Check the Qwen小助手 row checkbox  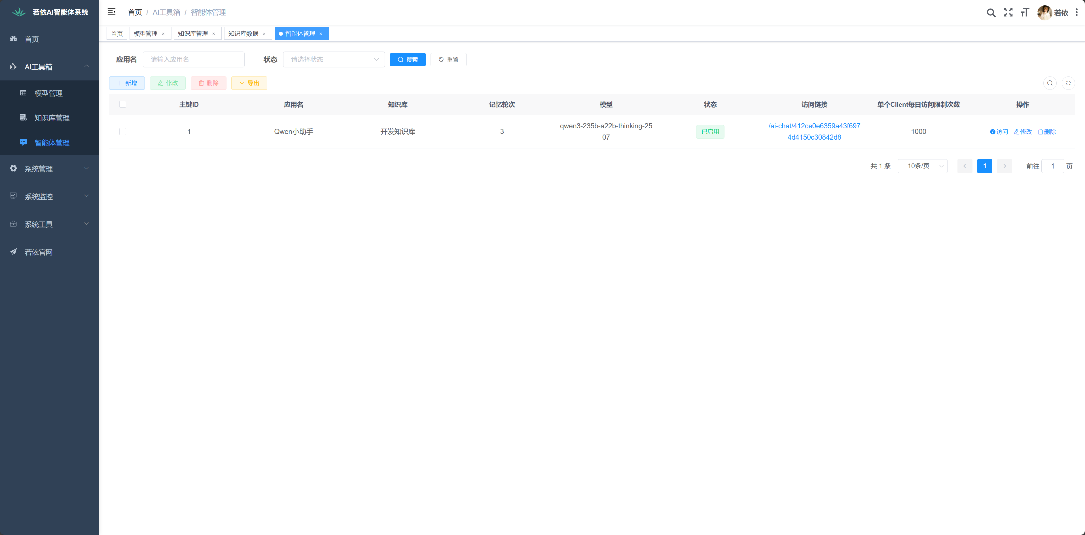[122, 132]
